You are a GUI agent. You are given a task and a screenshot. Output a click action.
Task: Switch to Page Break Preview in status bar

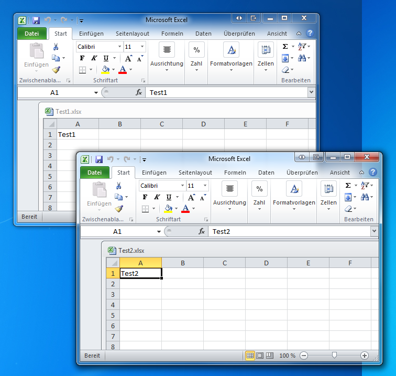point(269,356)
